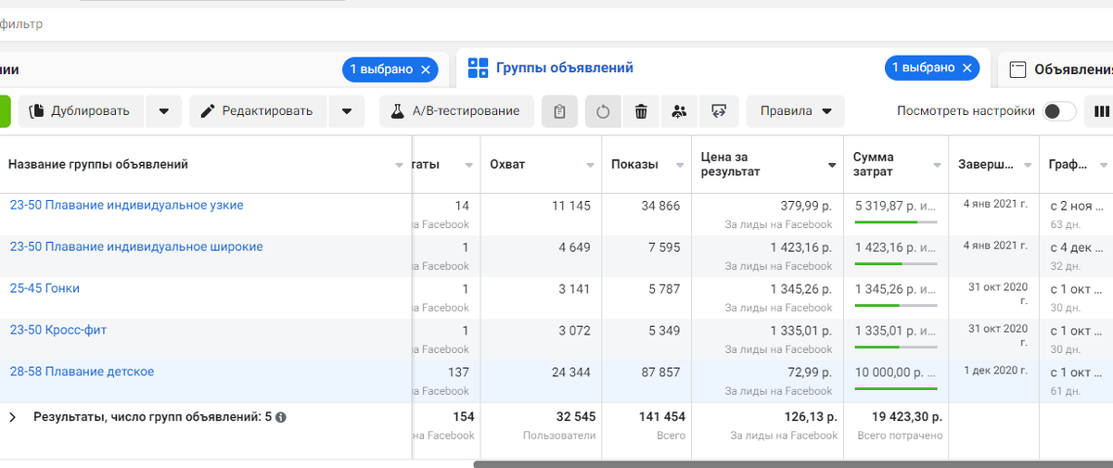Start A/B-тестирование

[x=456, y=111]
